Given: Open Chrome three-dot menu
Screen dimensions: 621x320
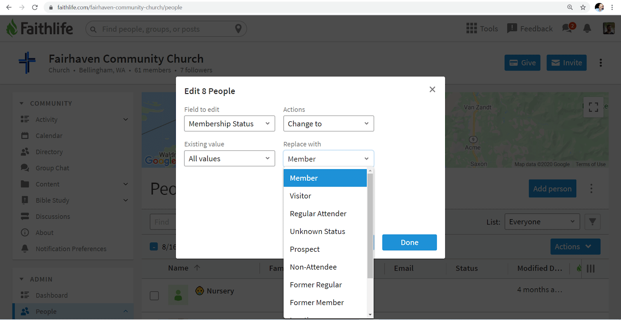Looking at the screenshot, I should 612,7.
